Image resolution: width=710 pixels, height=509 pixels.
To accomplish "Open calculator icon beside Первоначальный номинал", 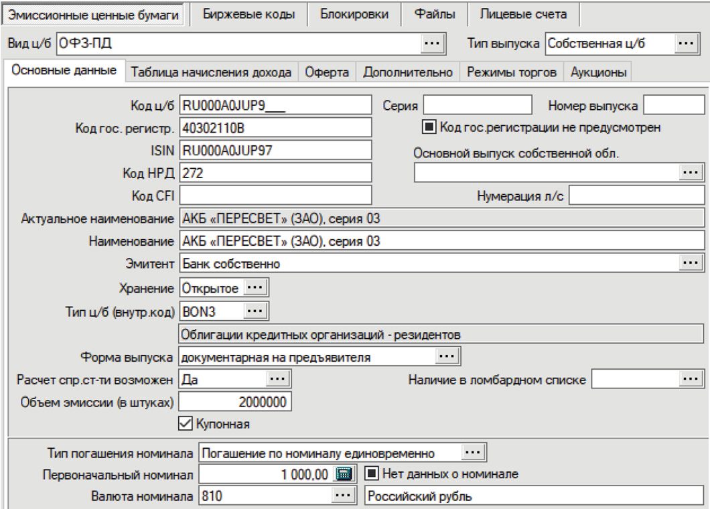I will [344, 474].
